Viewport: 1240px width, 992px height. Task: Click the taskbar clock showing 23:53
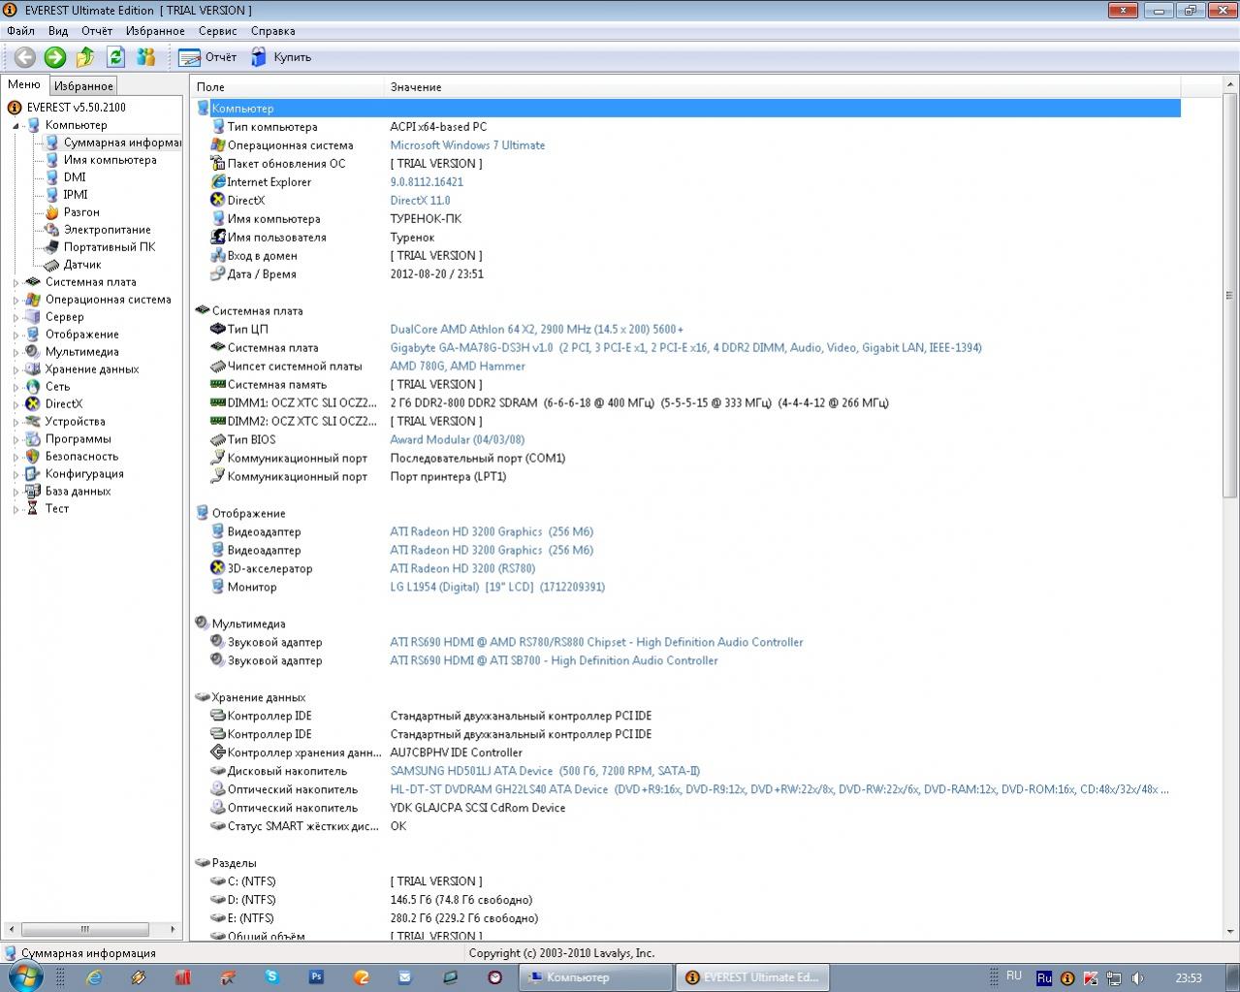pyautogui.click(x=1189, y=977)
